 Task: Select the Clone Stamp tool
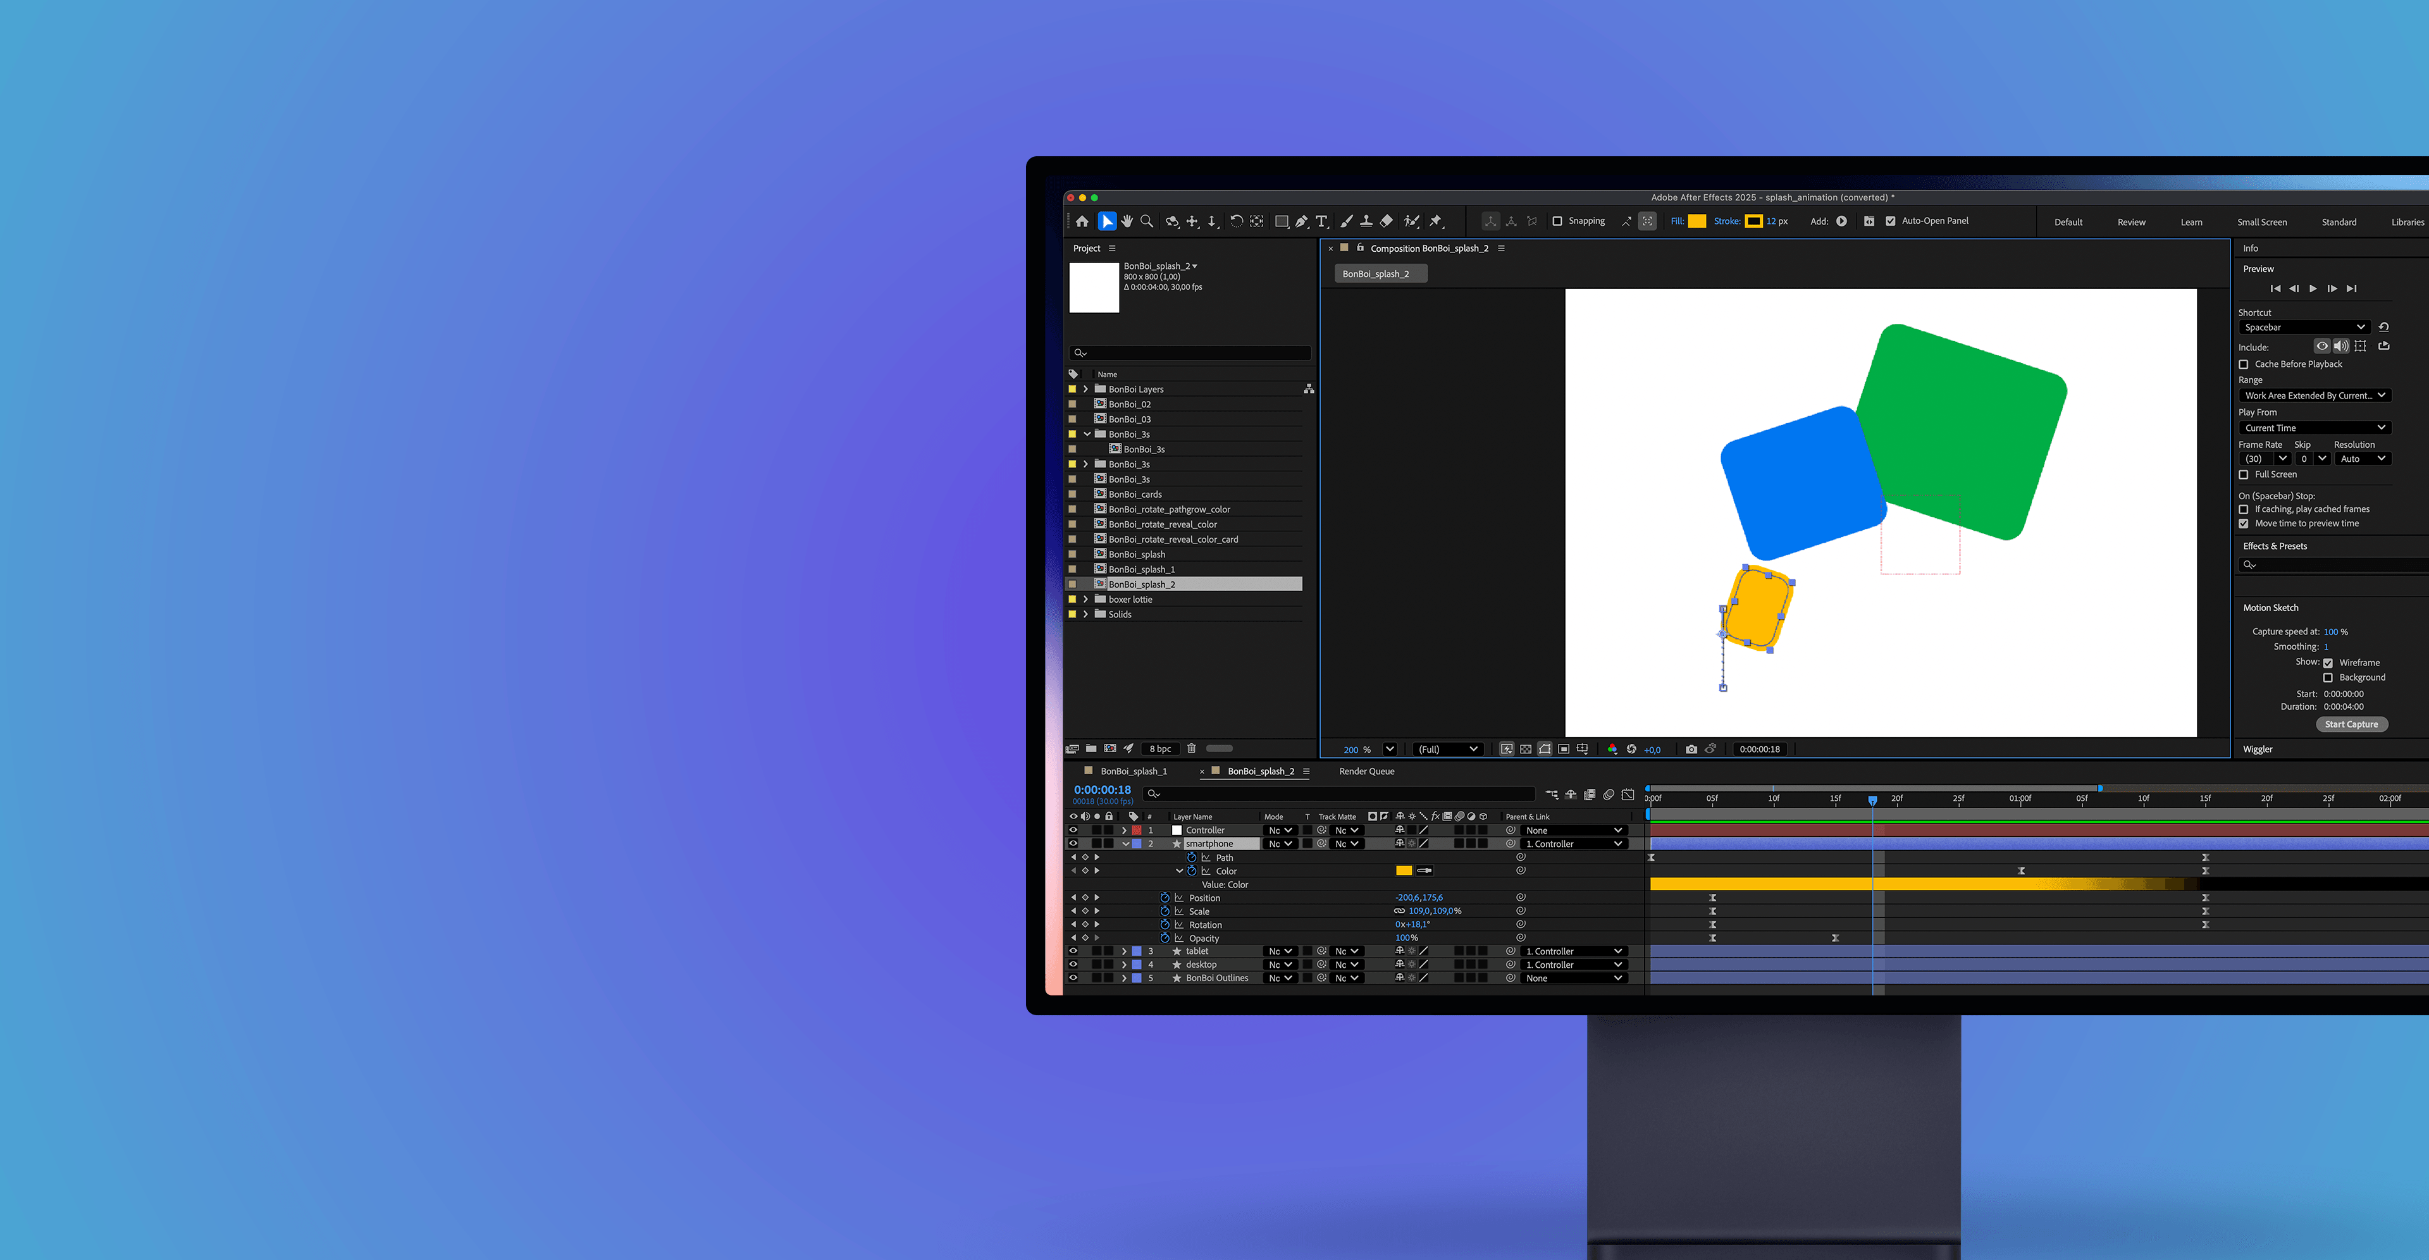point(1366,221)
